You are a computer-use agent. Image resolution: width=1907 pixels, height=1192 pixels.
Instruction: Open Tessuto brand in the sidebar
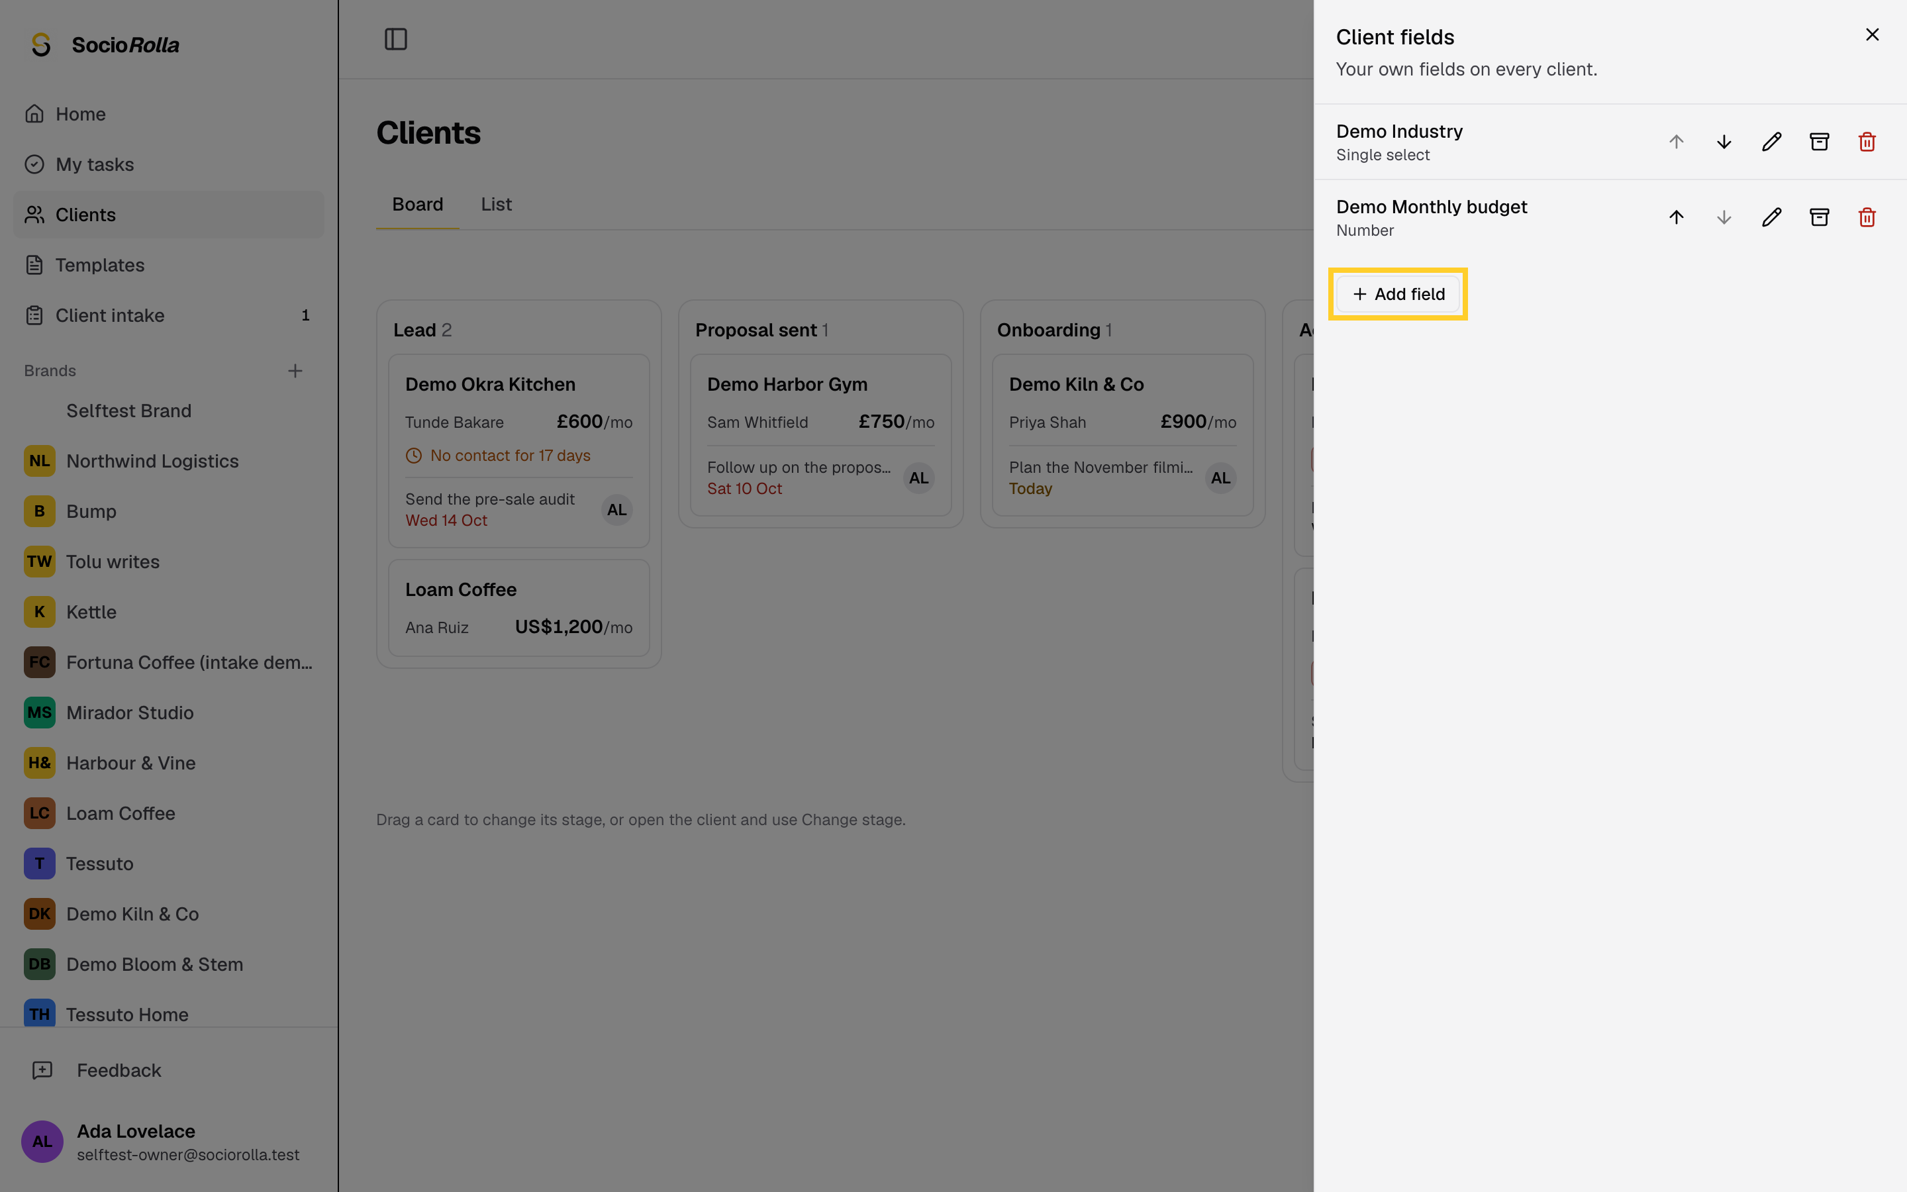[169, 864]
